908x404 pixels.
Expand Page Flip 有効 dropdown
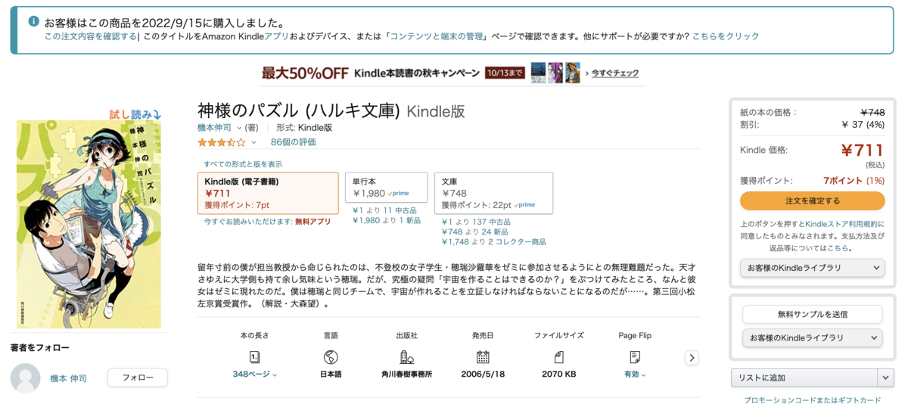[635, 374]
